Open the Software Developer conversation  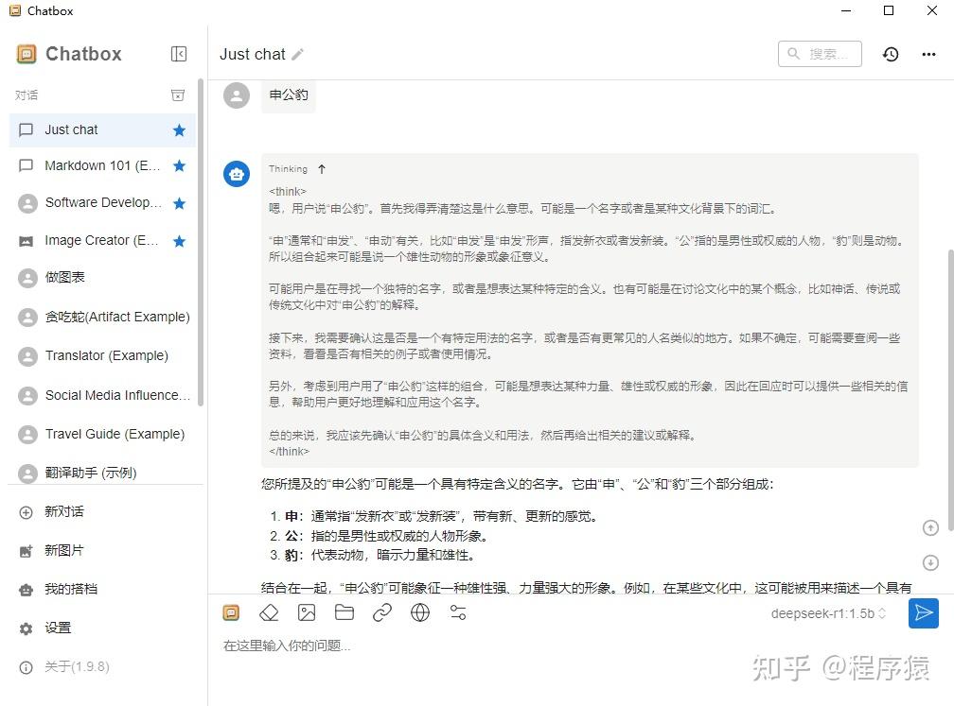pos(102,203)
